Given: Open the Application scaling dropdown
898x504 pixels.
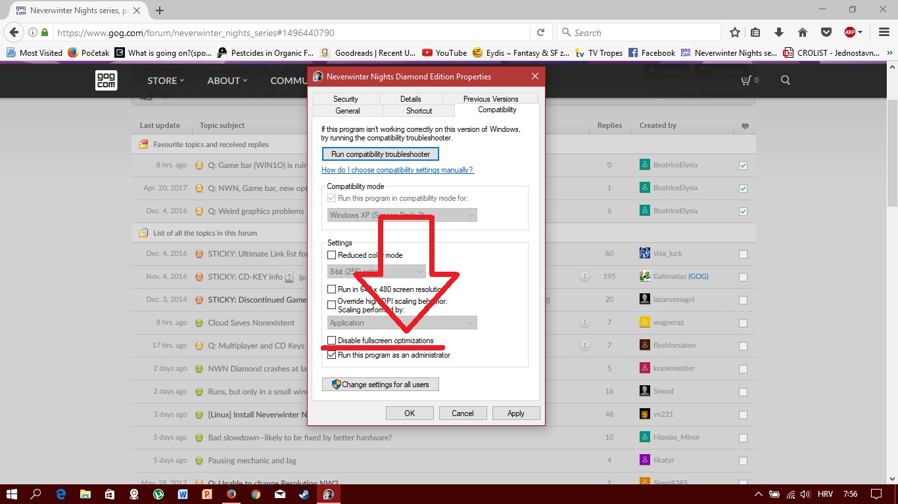Looking at the screenshot, I should coord(402,323).
